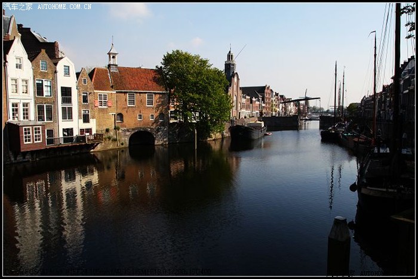418x279 pixels.
Task: Click the small white cupola on the red roof
Action: pyautogui.click(x=112, y=58)
